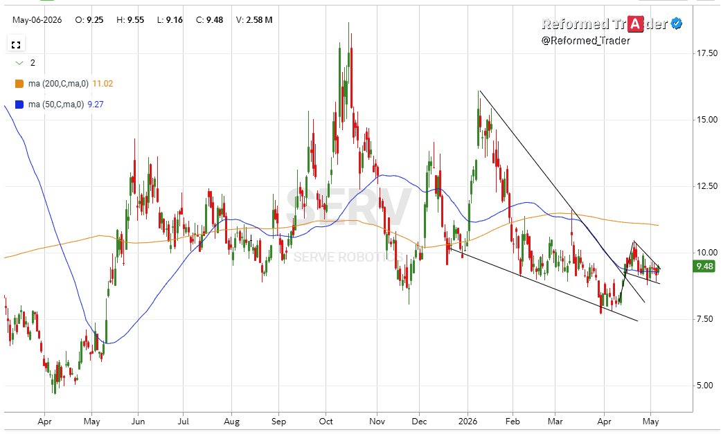Viewport: 721px width, 434px height.
Task: Click the Oct label on time axis
Action: pos(326,421)
